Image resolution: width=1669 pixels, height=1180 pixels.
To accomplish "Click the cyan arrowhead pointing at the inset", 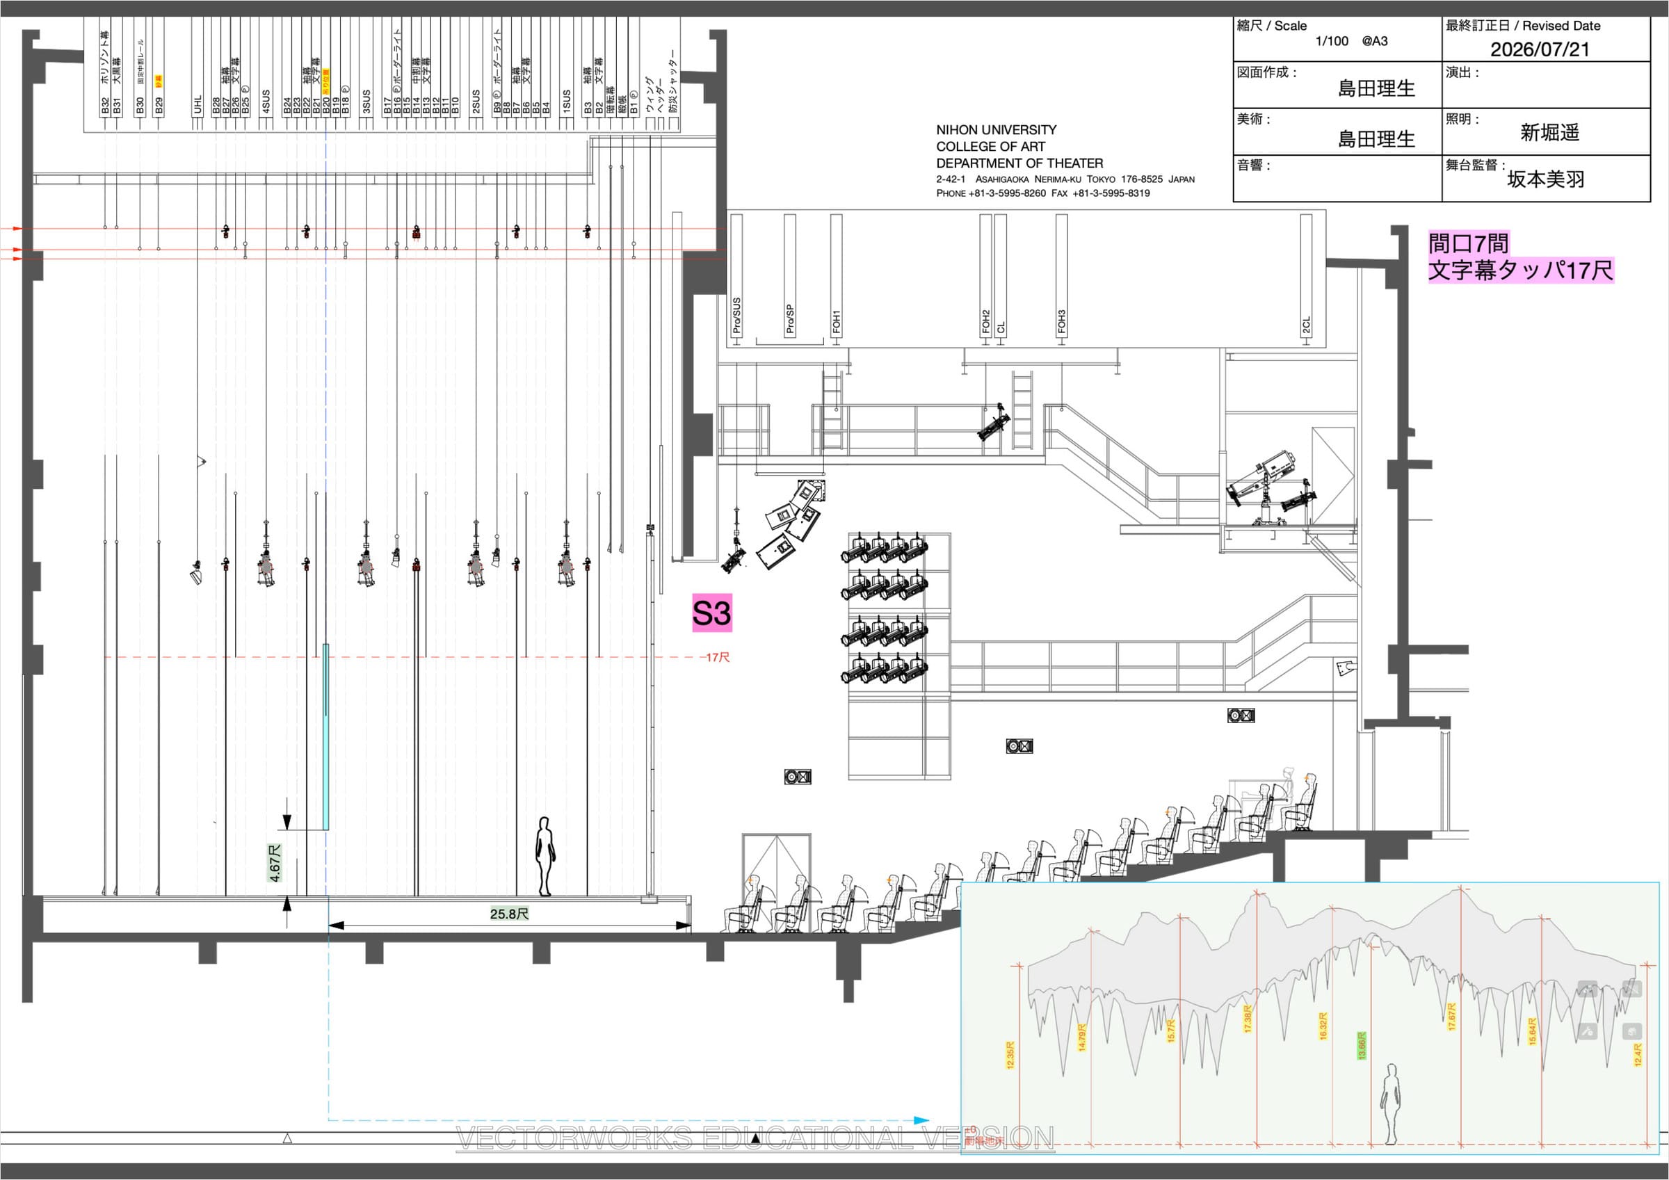I will [x=921, y=1120].
